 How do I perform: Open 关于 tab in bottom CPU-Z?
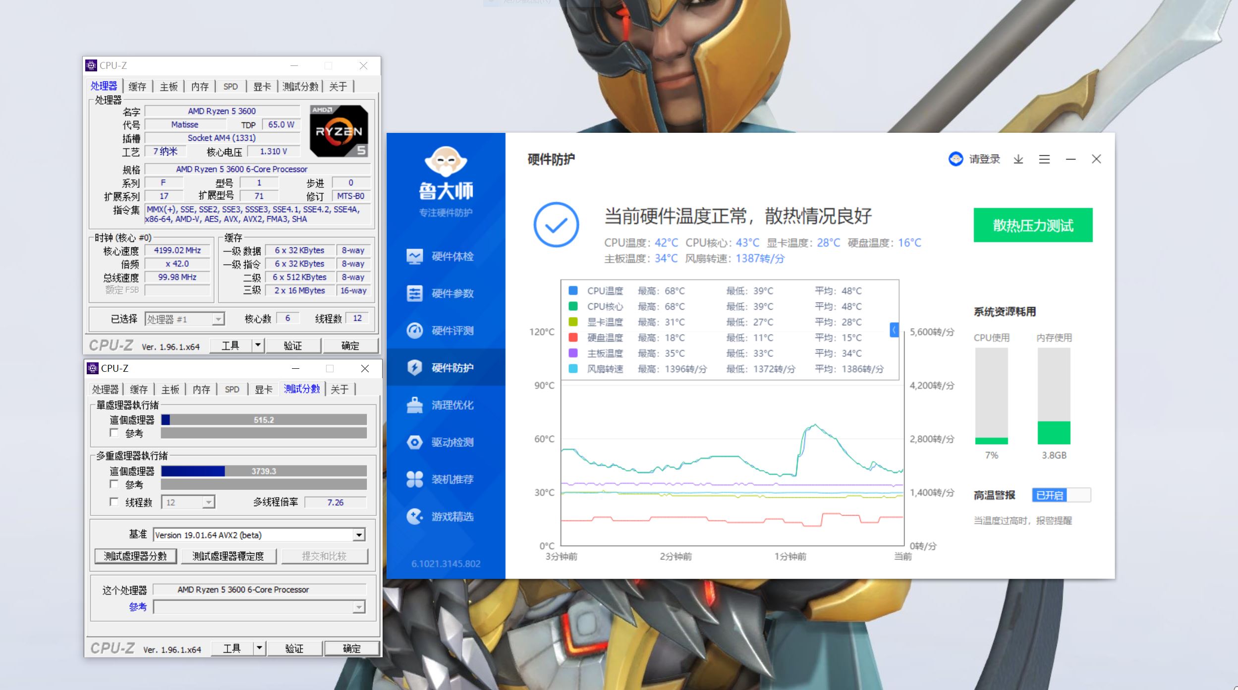(340, 390)
